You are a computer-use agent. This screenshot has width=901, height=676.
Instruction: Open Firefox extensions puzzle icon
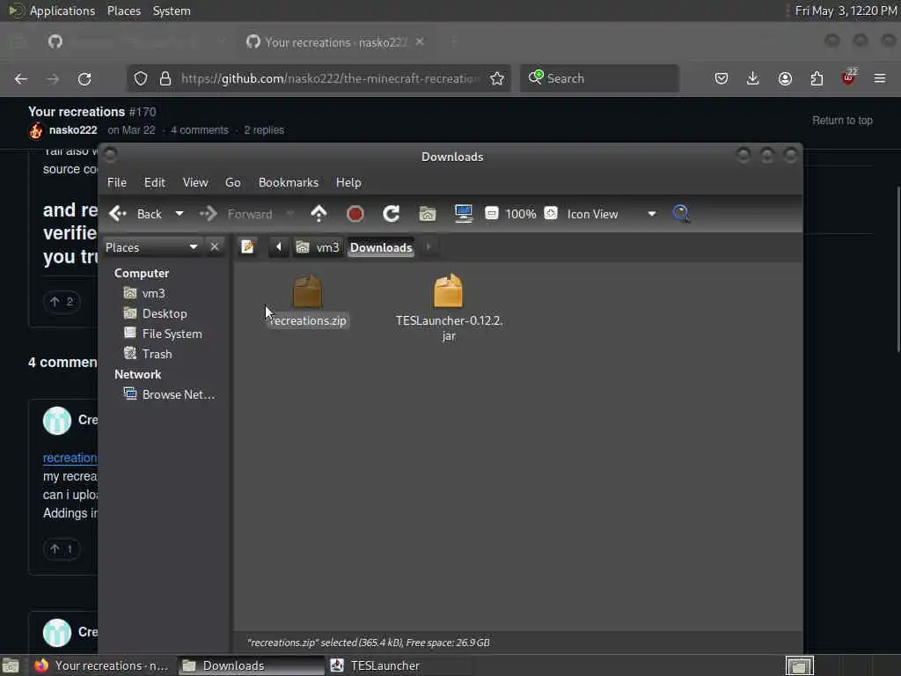tap(817, 78)
